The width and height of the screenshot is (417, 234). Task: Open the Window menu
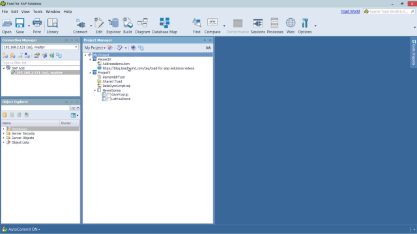[53, 12]
